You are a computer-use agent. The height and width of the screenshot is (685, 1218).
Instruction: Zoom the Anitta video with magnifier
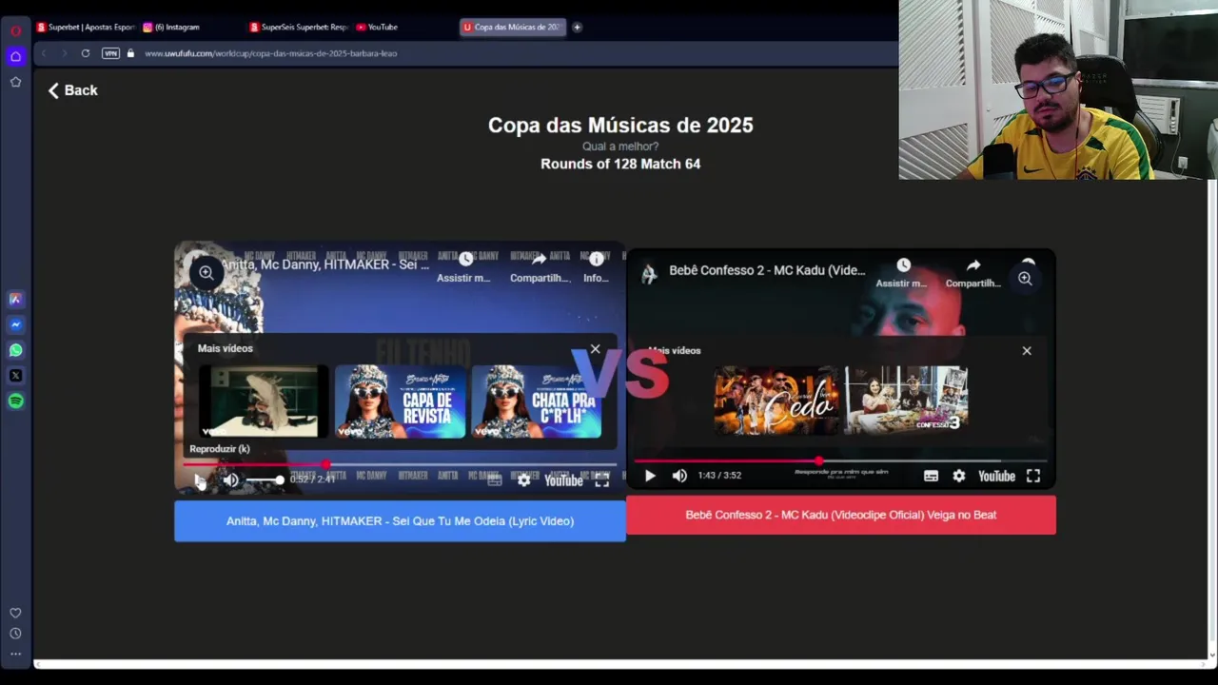(206, 273)
